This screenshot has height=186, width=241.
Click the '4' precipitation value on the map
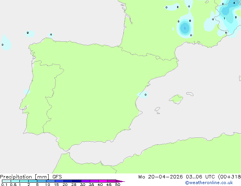click(234, 3)
